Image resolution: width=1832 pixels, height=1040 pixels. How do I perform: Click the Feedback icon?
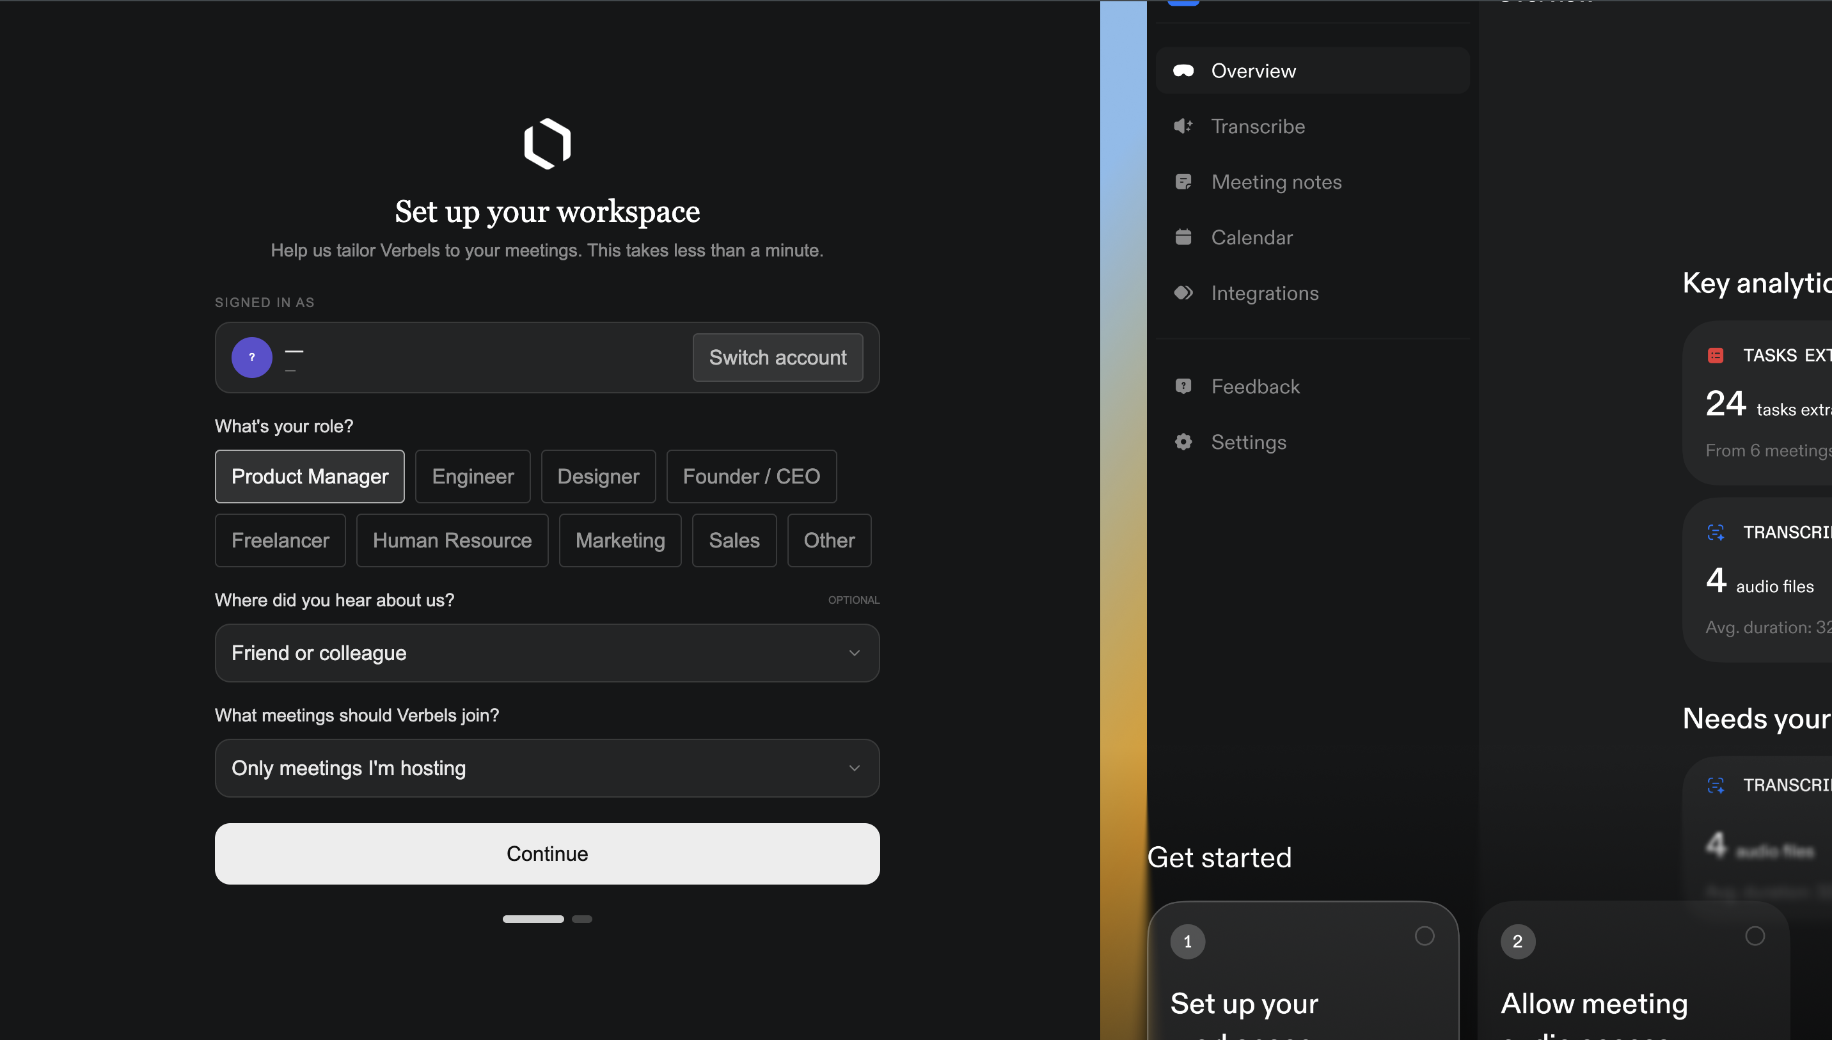[x=1183, y=386]
